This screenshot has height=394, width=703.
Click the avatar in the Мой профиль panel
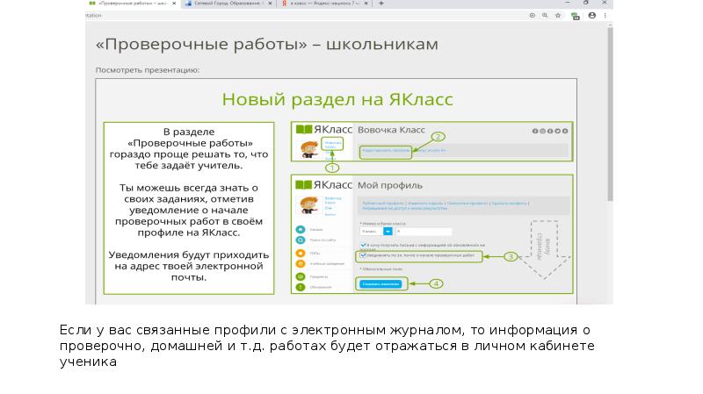(x=309, y=205)
